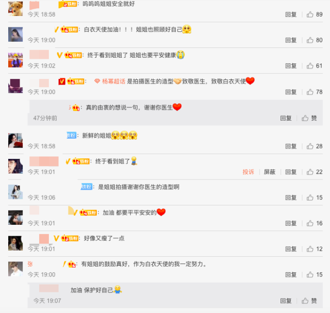Viewport: 330px width, 313px height.
Task: Click 屏蔽 to block this comment
Action: pos(270,172)
